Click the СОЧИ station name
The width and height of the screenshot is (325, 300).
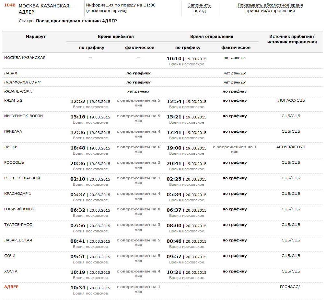click(x=10, y=256)
